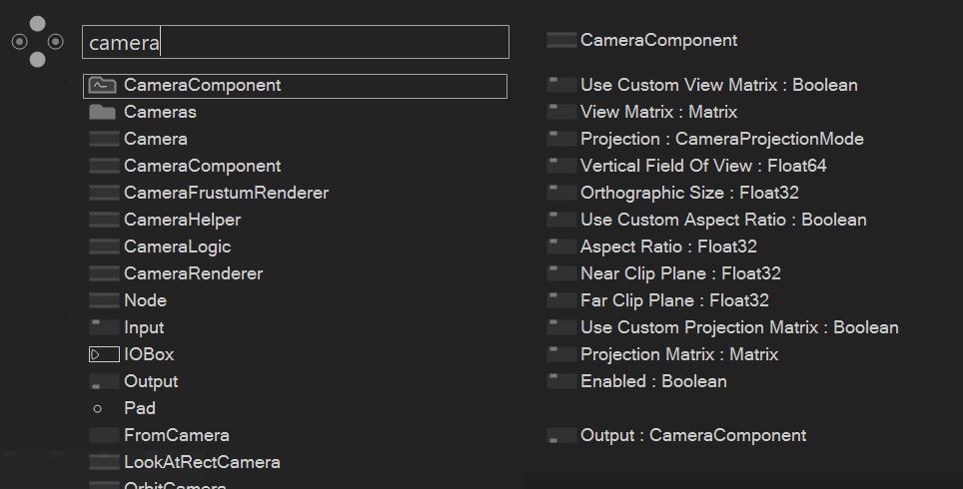This screenshot has height=489, width=963.
Task: Choose the Camera node entry
Action: [155, 139]
